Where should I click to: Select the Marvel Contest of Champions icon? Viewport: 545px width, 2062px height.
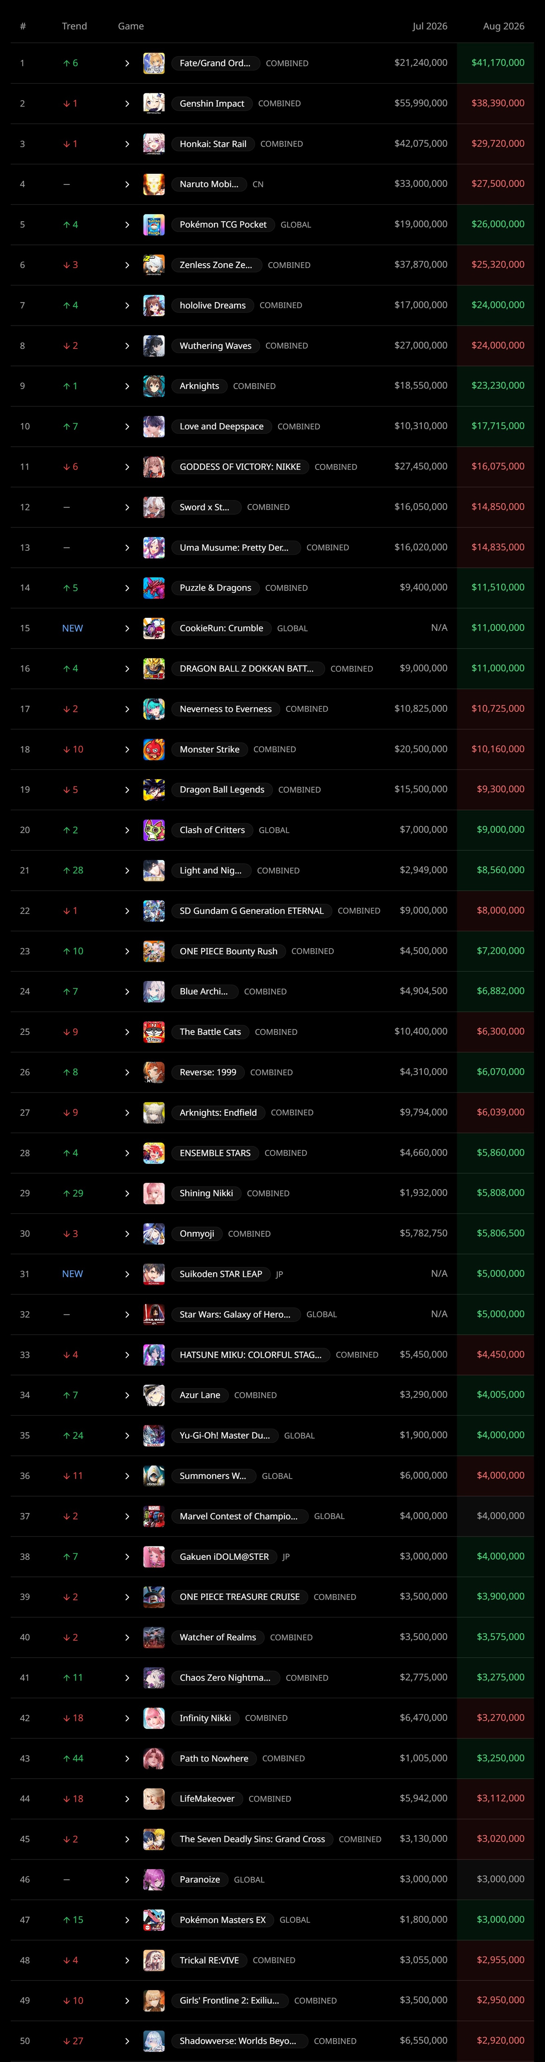pyautogui.click(x=154, y=1516)
